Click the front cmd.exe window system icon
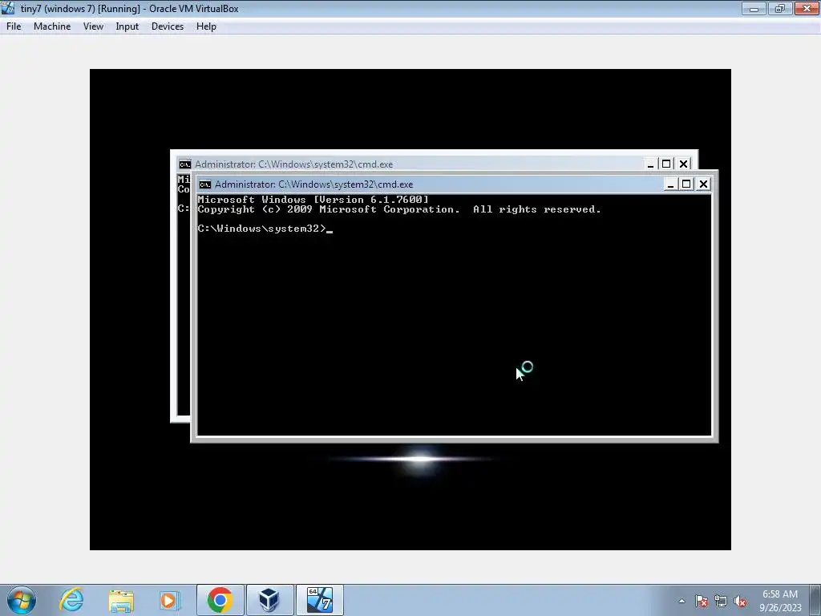Screen dimensions: 821x616 (x=204, y=184)
